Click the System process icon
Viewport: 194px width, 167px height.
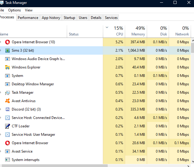(x=8, y=76)
